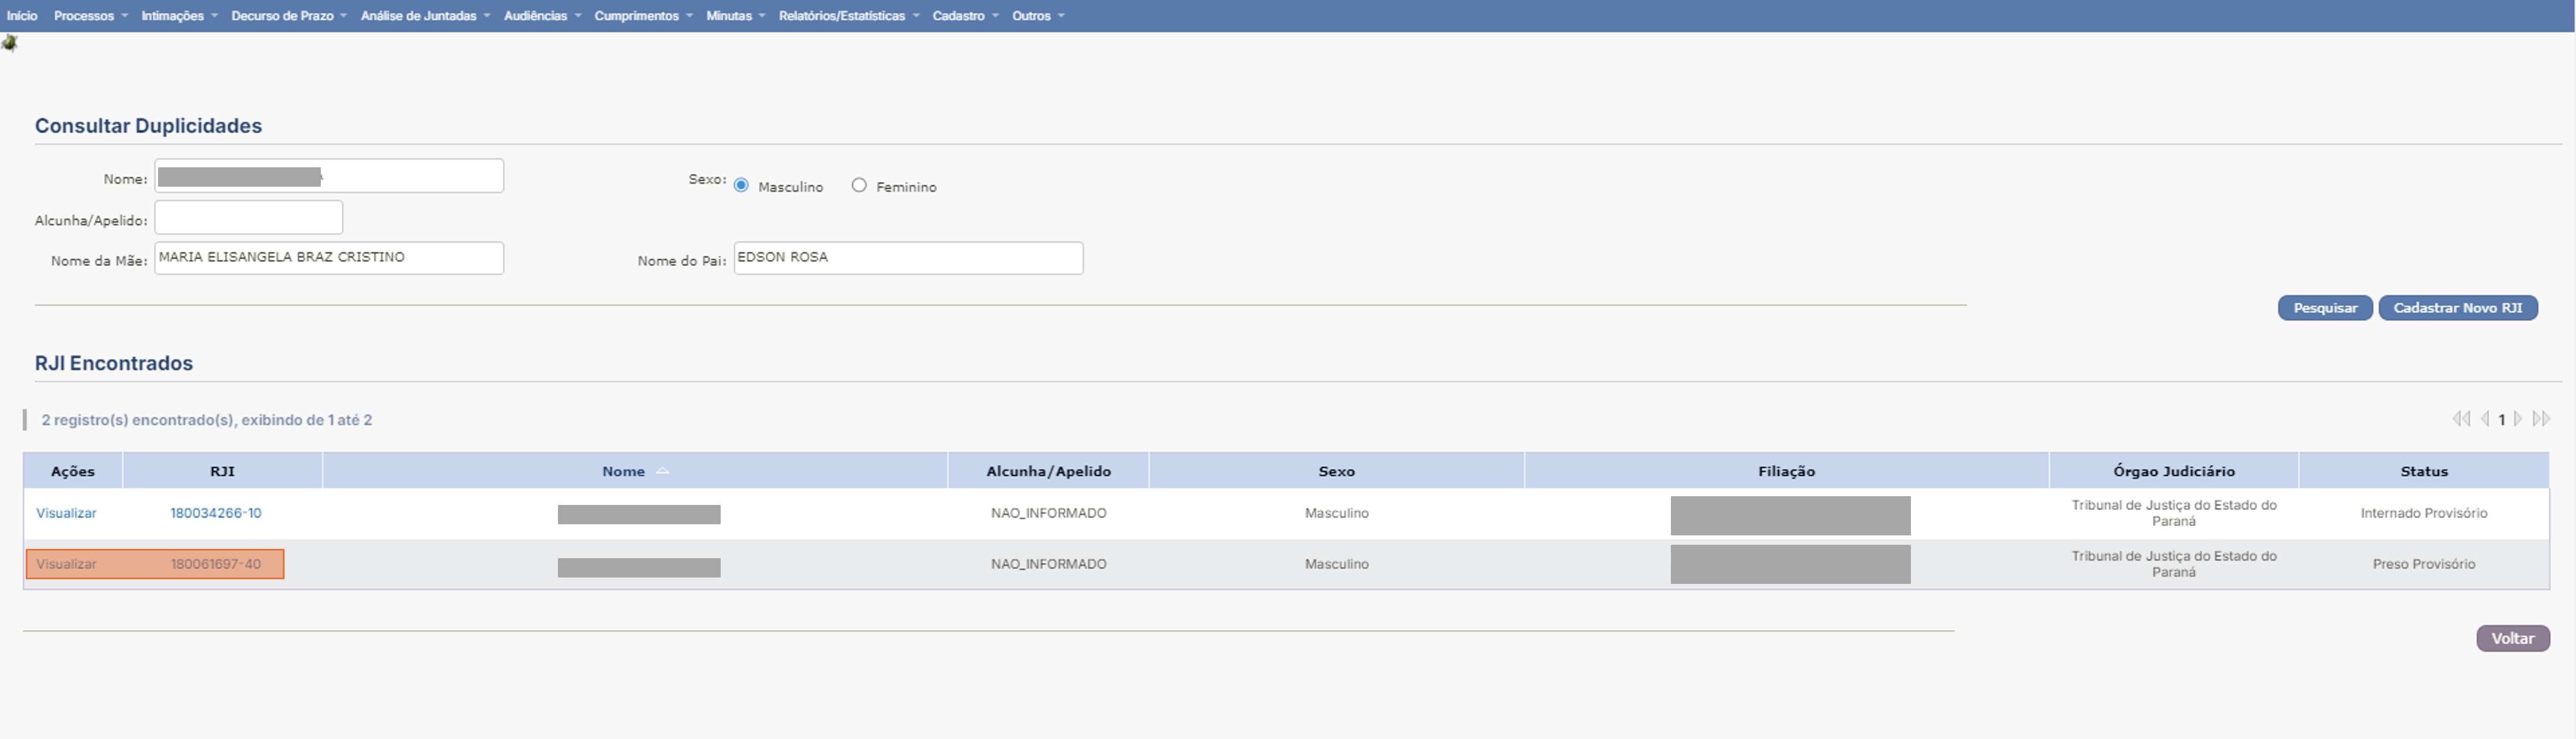Image resolution: width=2576 pixels, height=739 pixels.
Task: Open Visualizar for RJI 180034266-10
Action: pyautogui.click(x=66, y=513)
